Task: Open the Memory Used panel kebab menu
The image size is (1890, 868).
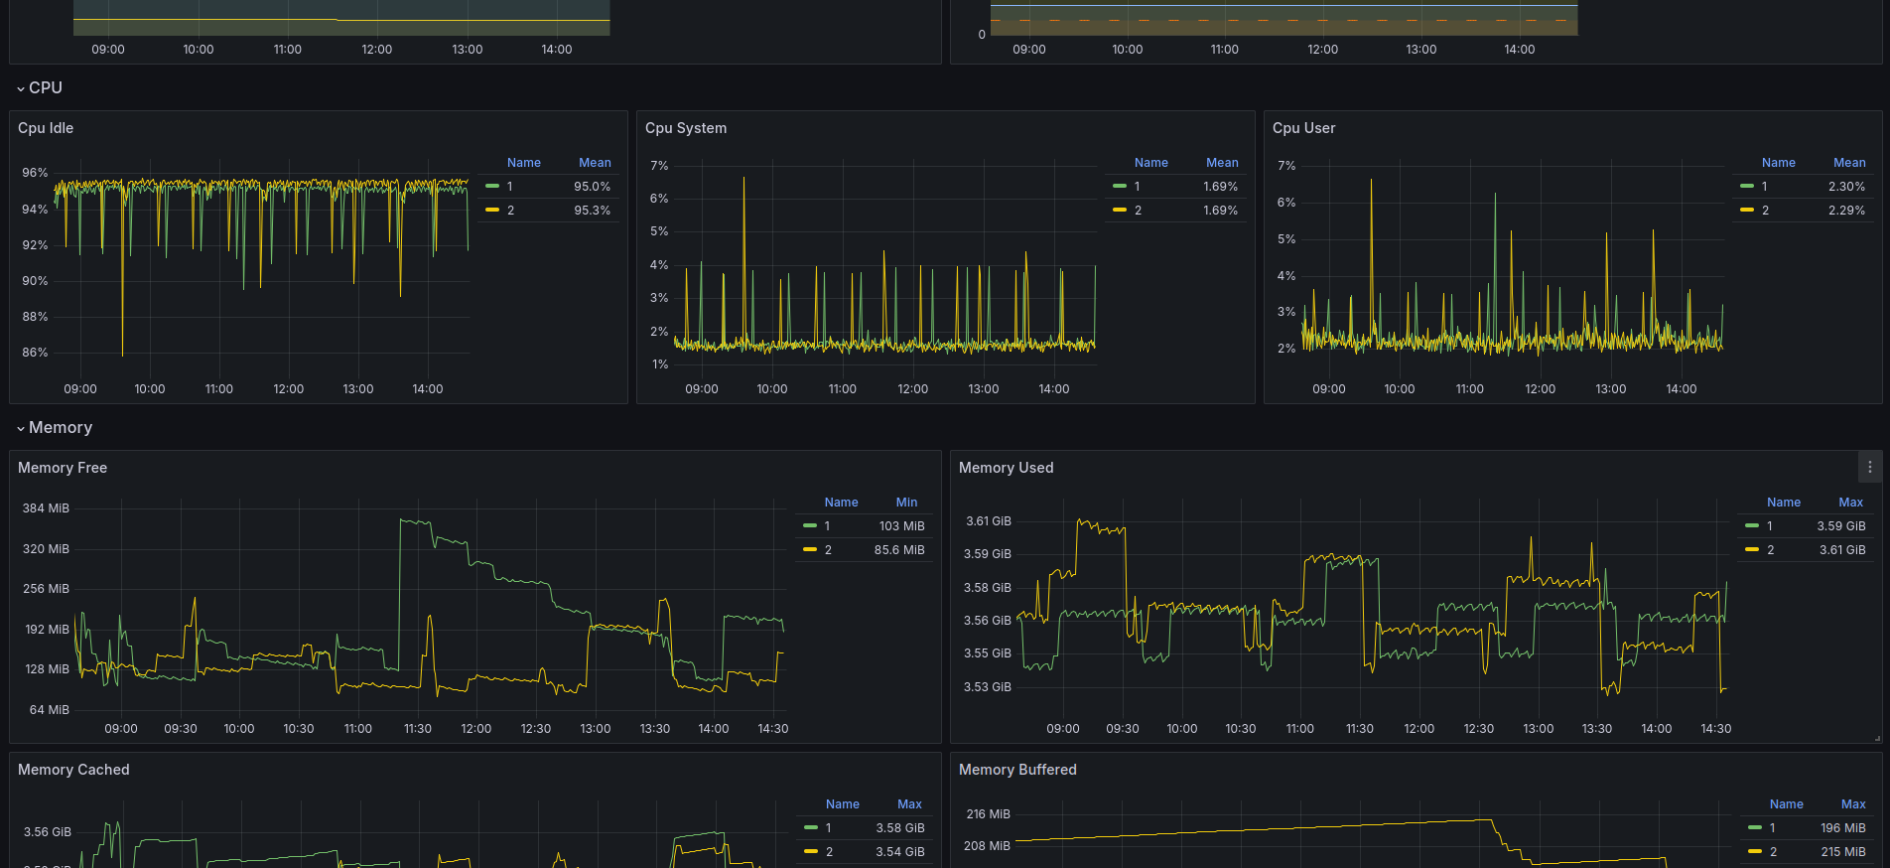Action: 1869,467
